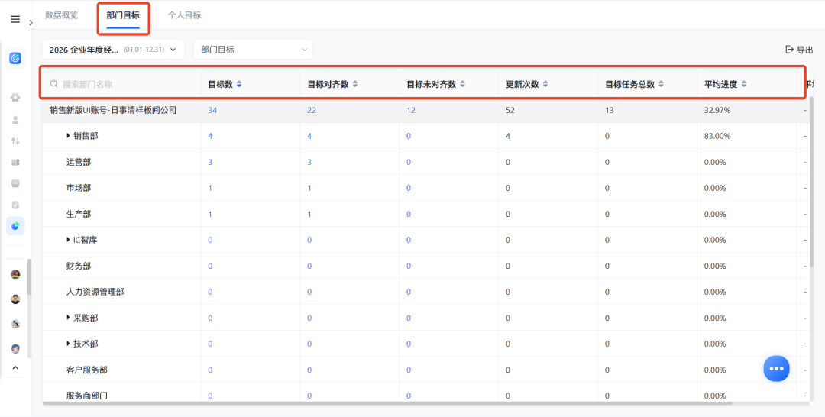The image size is (825, 417).
Task: Switch to the 部门目标 tab
Action: 123,15
